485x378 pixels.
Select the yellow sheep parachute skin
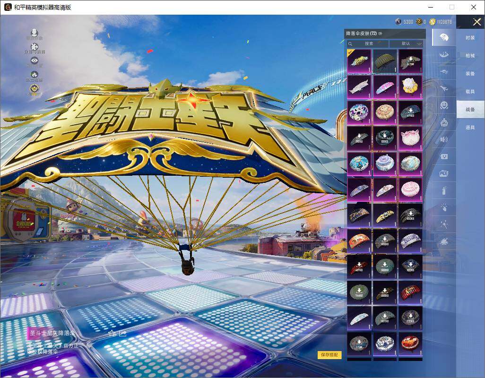(410, 87)
